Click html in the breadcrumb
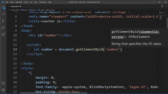Image resolution: width=168 pixels, height=94 pixels. [25, 10]
